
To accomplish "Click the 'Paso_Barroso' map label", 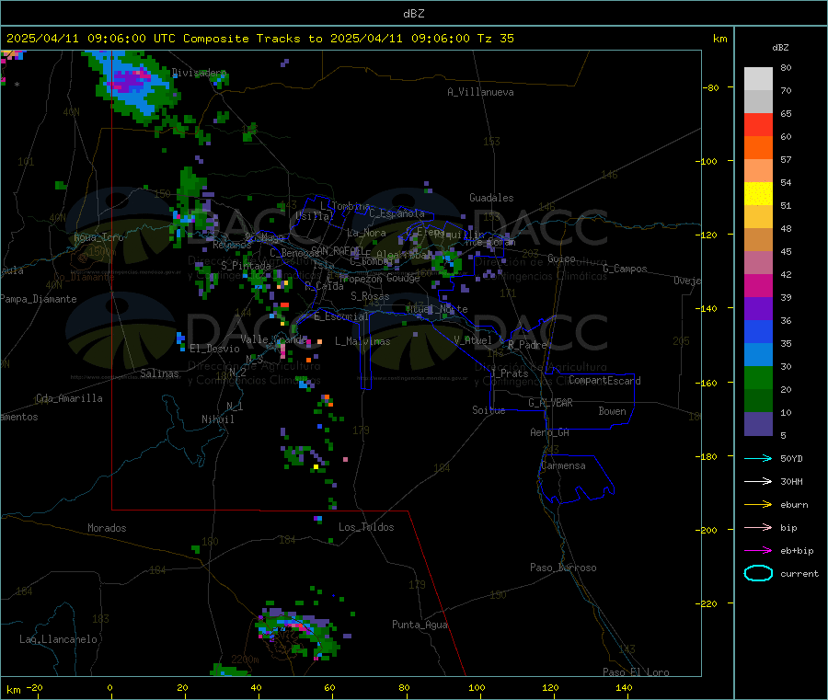I will 563,568.
